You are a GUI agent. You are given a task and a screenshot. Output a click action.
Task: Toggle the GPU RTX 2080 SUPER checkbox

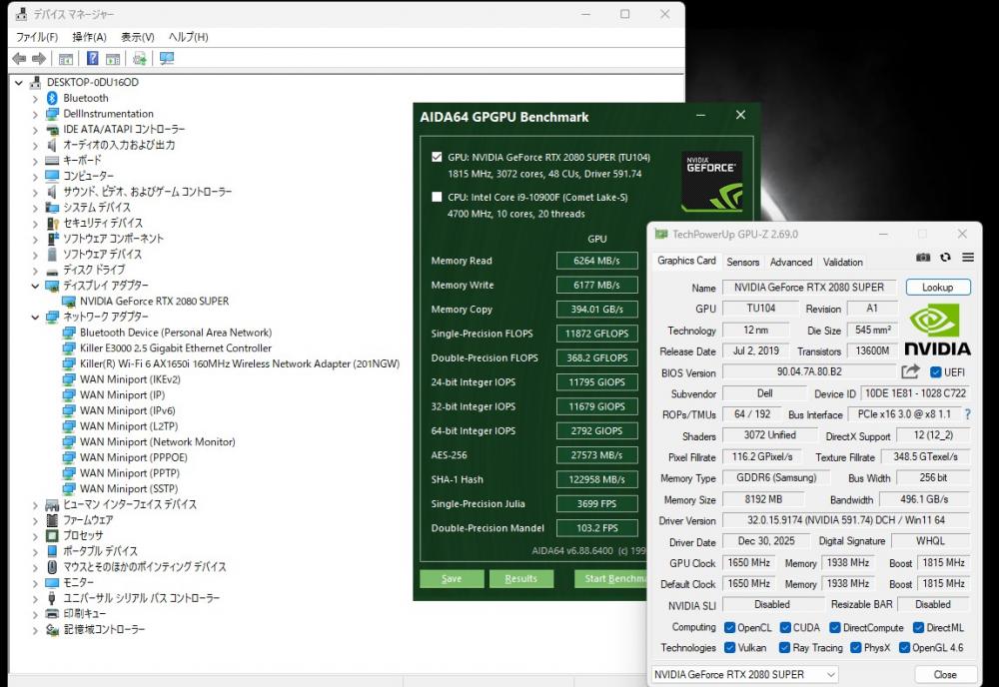(437, 157)
